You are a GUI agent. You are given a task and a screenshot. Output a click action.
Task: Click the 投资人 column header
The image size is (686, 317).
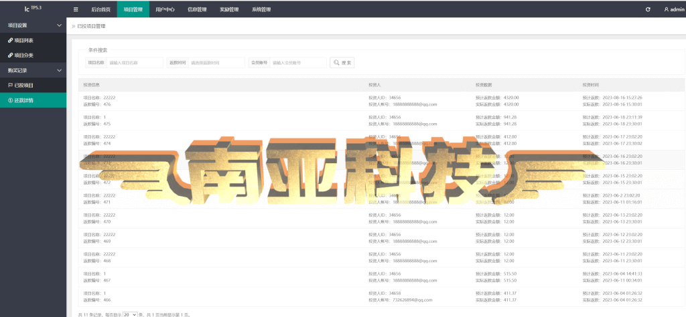[375, 85]
